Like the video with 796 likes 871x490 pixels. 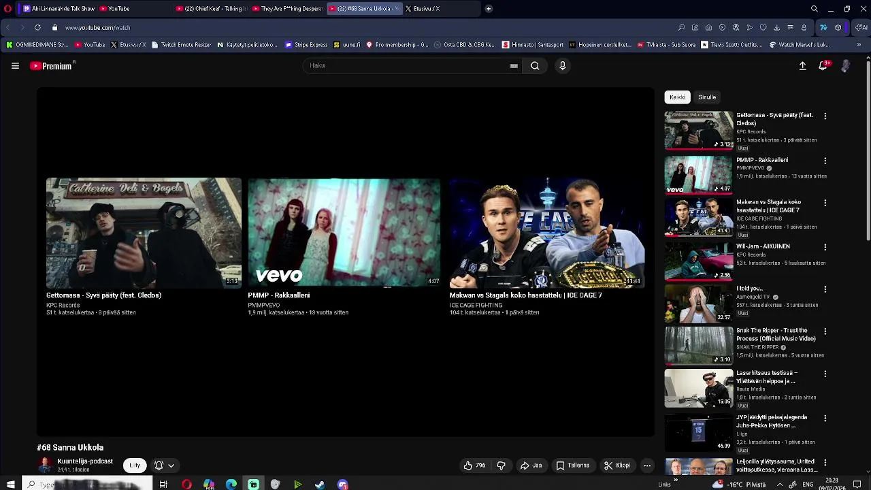[474, 465]
